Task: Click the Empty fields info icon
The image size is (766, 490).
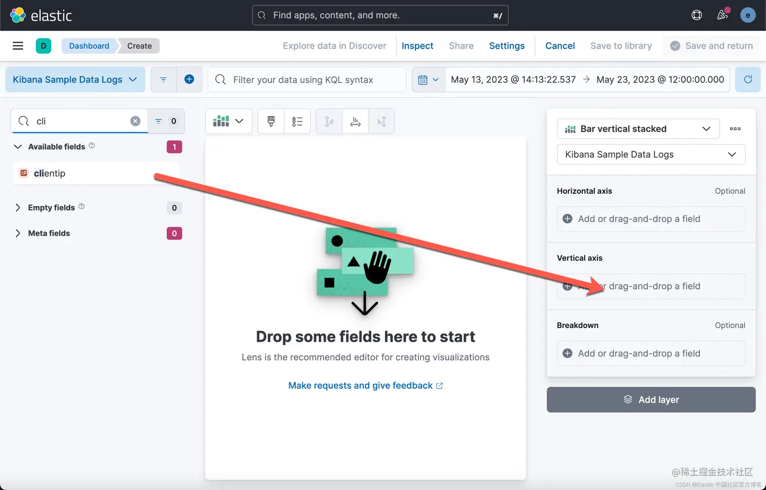Action: 82,207
